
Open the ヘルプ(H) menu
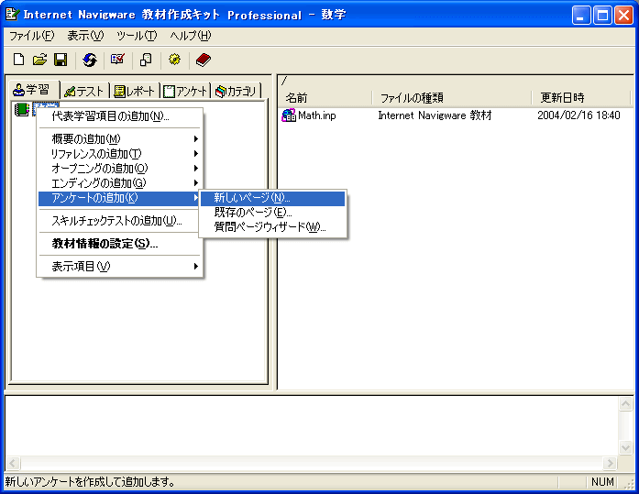click(x=191, y=36)
